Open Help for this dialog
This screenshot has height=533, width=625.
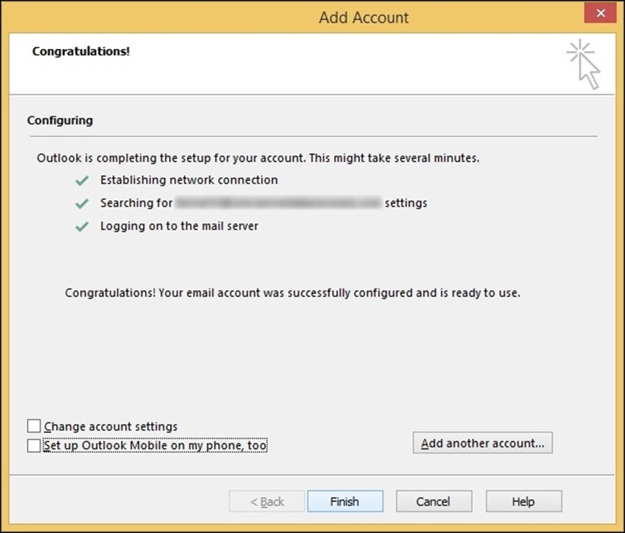524,501
